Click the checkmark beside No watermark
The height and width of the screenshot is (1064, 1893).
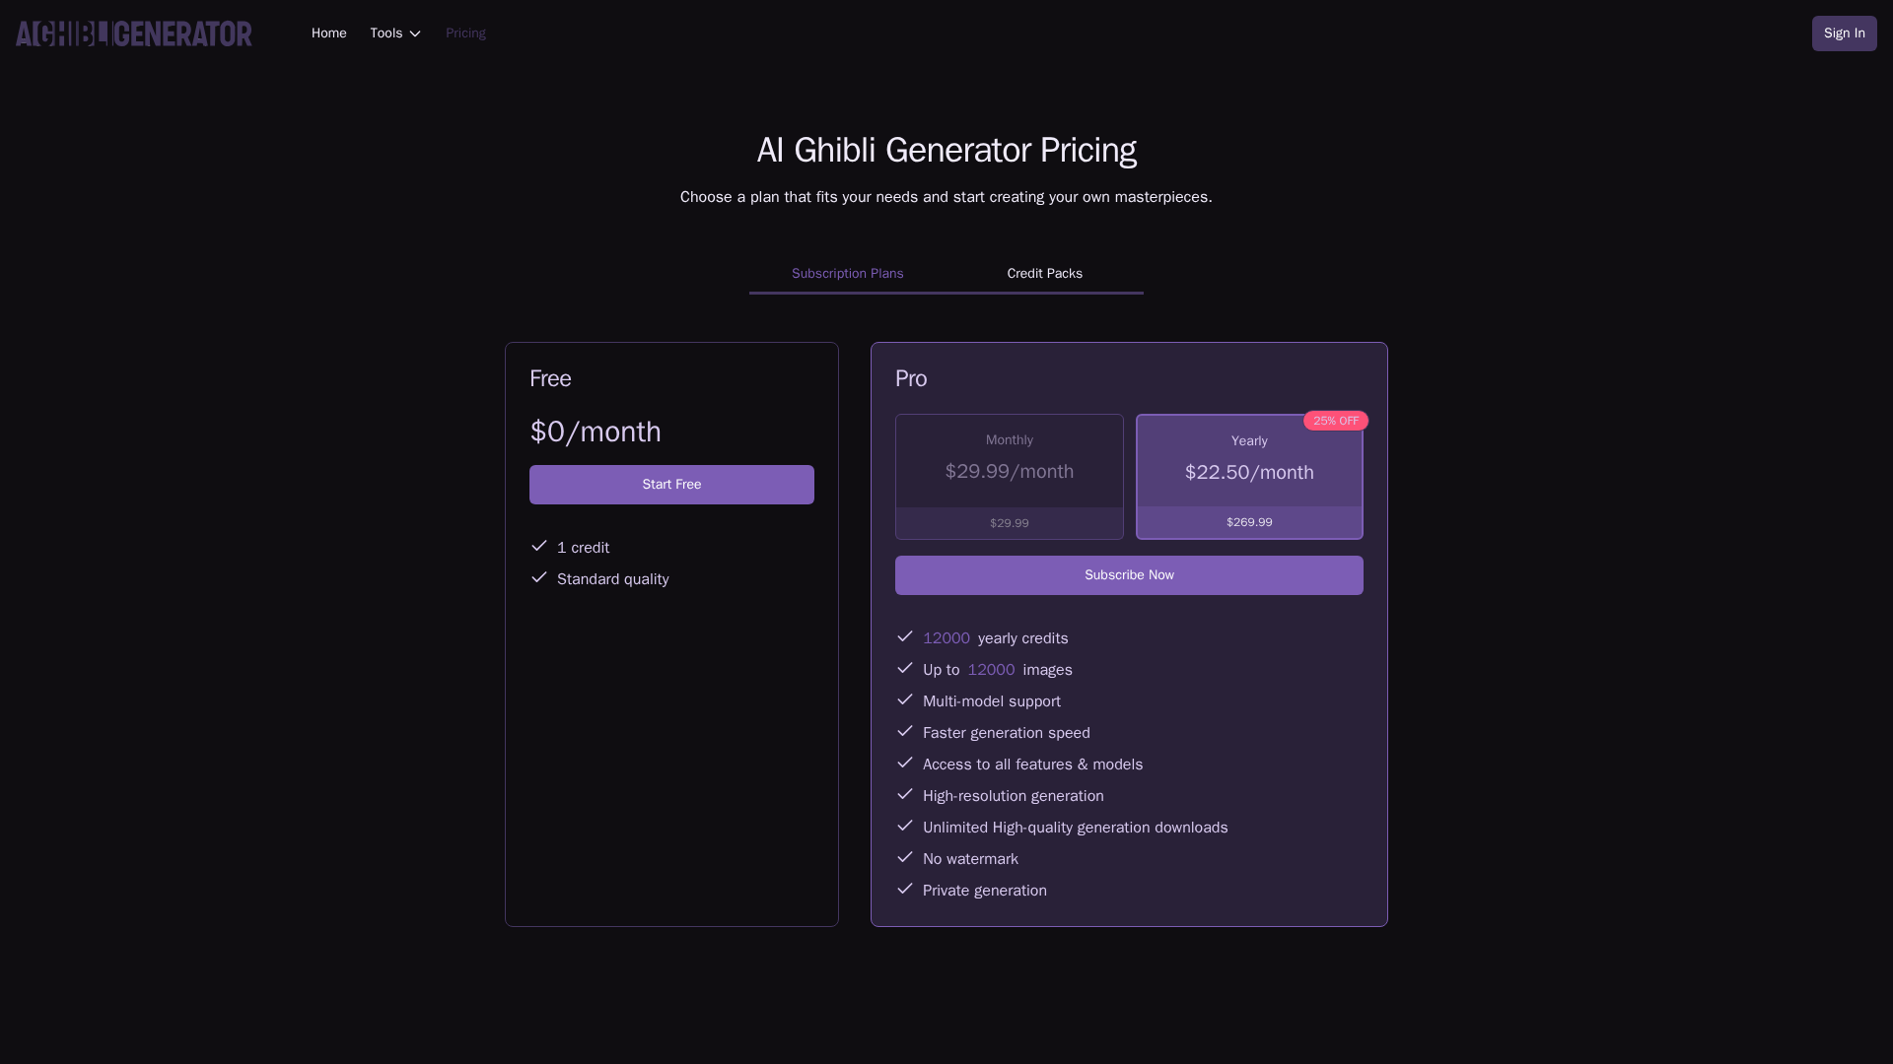pyautogui.click(x=905, y=857)
